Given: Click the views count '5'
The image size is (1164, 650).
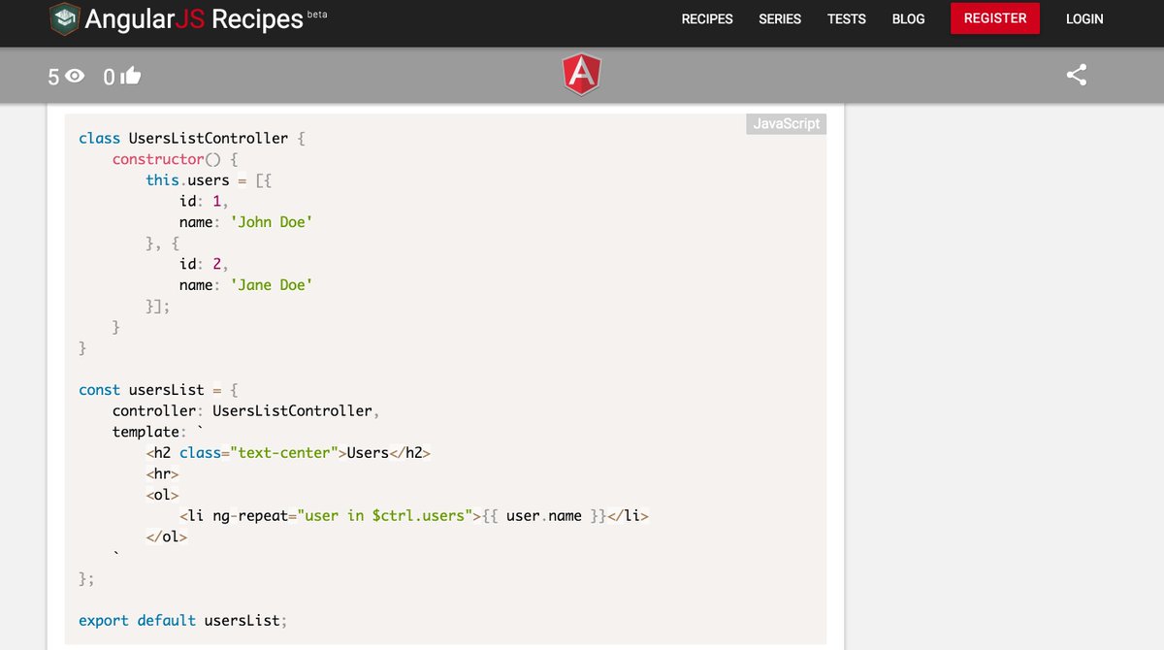Looking at the screenshot, I should click(x=54, y=76).
